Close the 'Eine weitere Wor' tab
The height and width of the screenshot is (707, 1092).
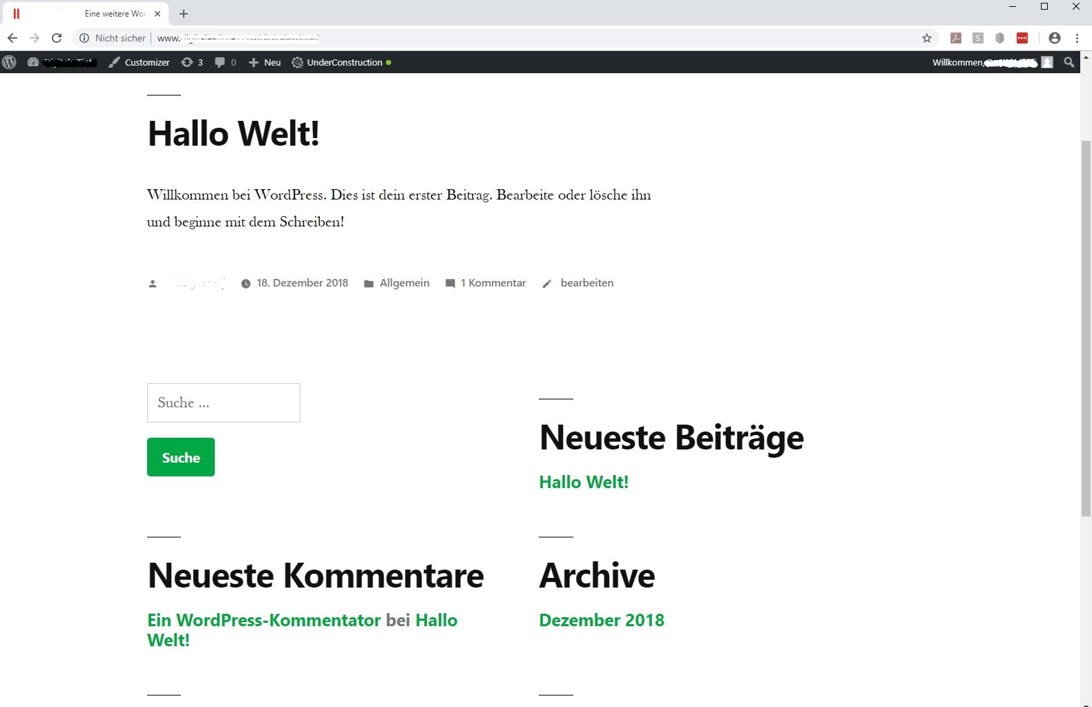pyautogui.click(x=157, y=14)
